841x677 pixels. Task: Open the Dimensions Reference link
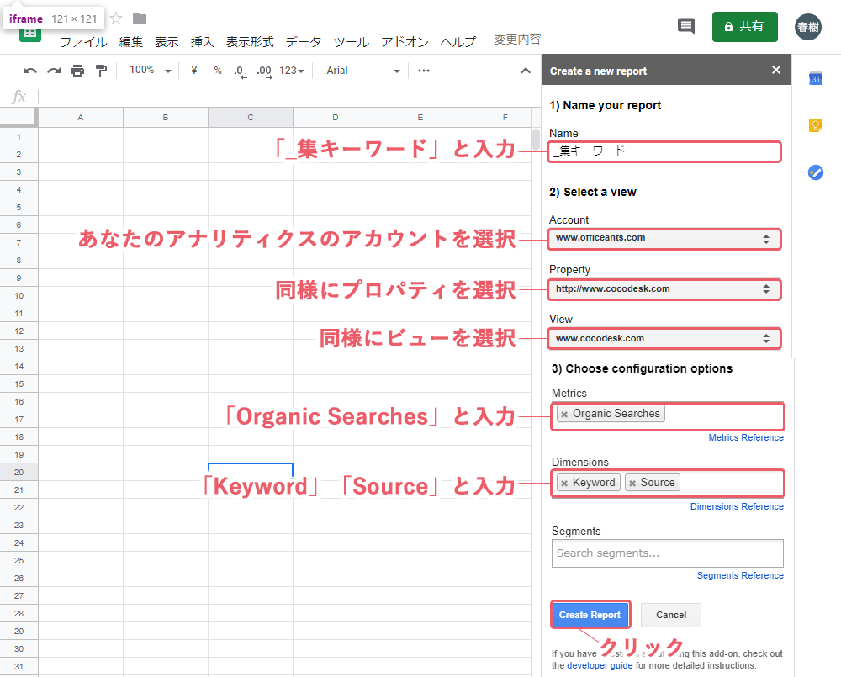tap(737, 506)
